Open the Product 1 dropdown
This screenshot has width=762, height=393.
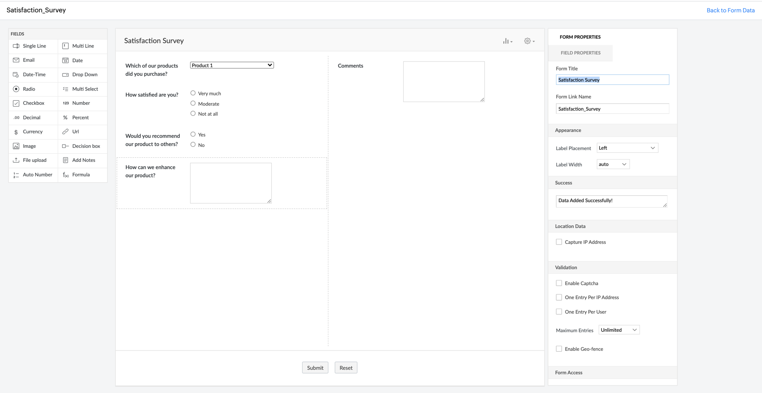[x=232, y=65]
